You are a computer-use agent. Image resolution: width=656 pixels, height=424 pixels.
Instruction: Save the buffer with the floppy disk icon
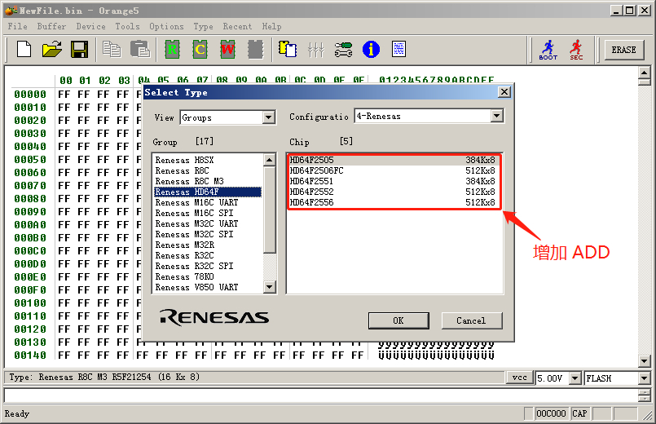point(79,50)
